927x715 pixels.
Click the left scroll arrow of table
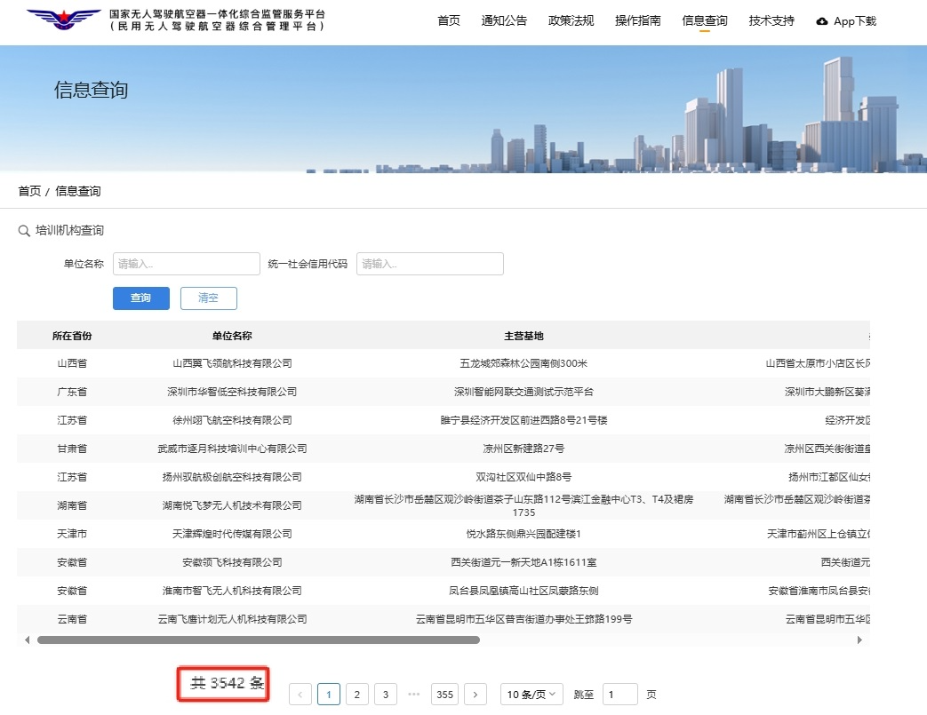tap(28, 640)
